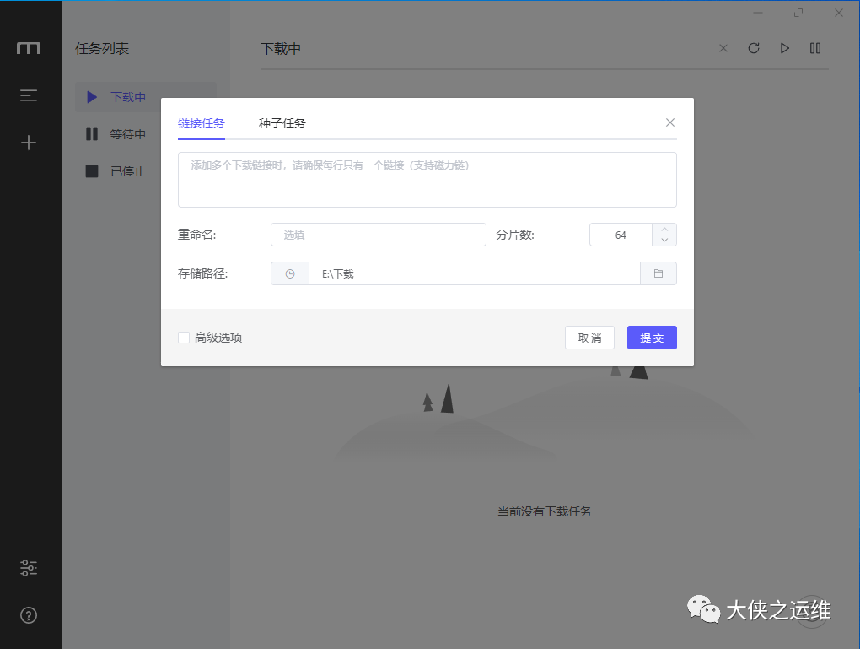This screenshot has width=860, height=649.
Task: Decrease 分片数 with the down arrow
Action: pyautogui.click(x=664, y=241)
